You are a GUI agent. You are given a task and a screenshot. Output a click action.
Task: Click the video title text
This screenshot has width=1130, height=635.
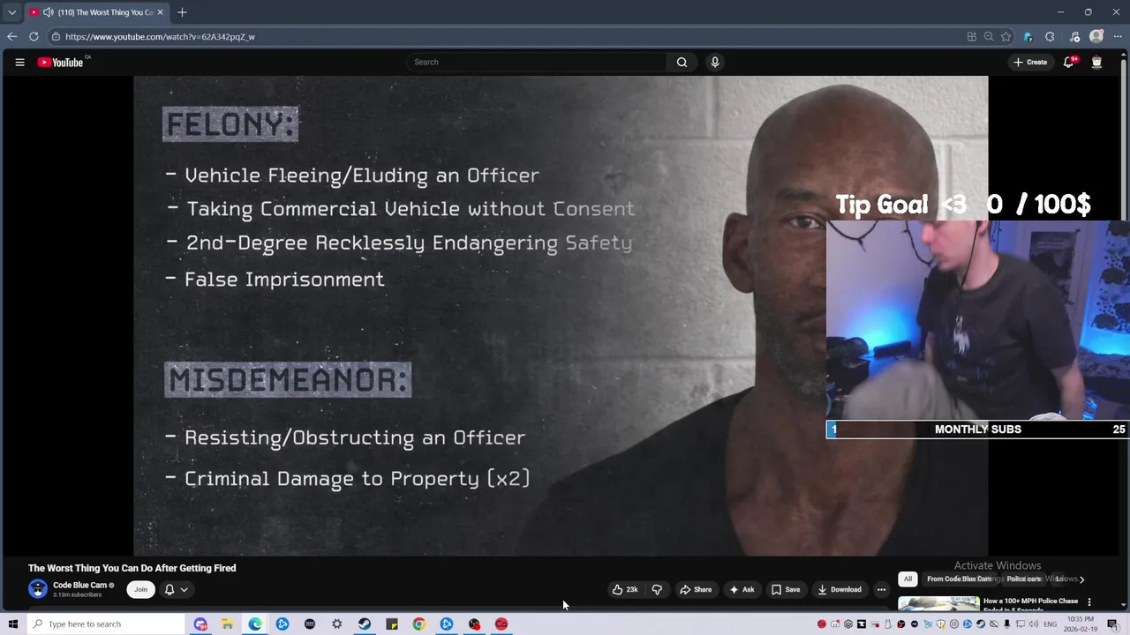tap(132, 568)
